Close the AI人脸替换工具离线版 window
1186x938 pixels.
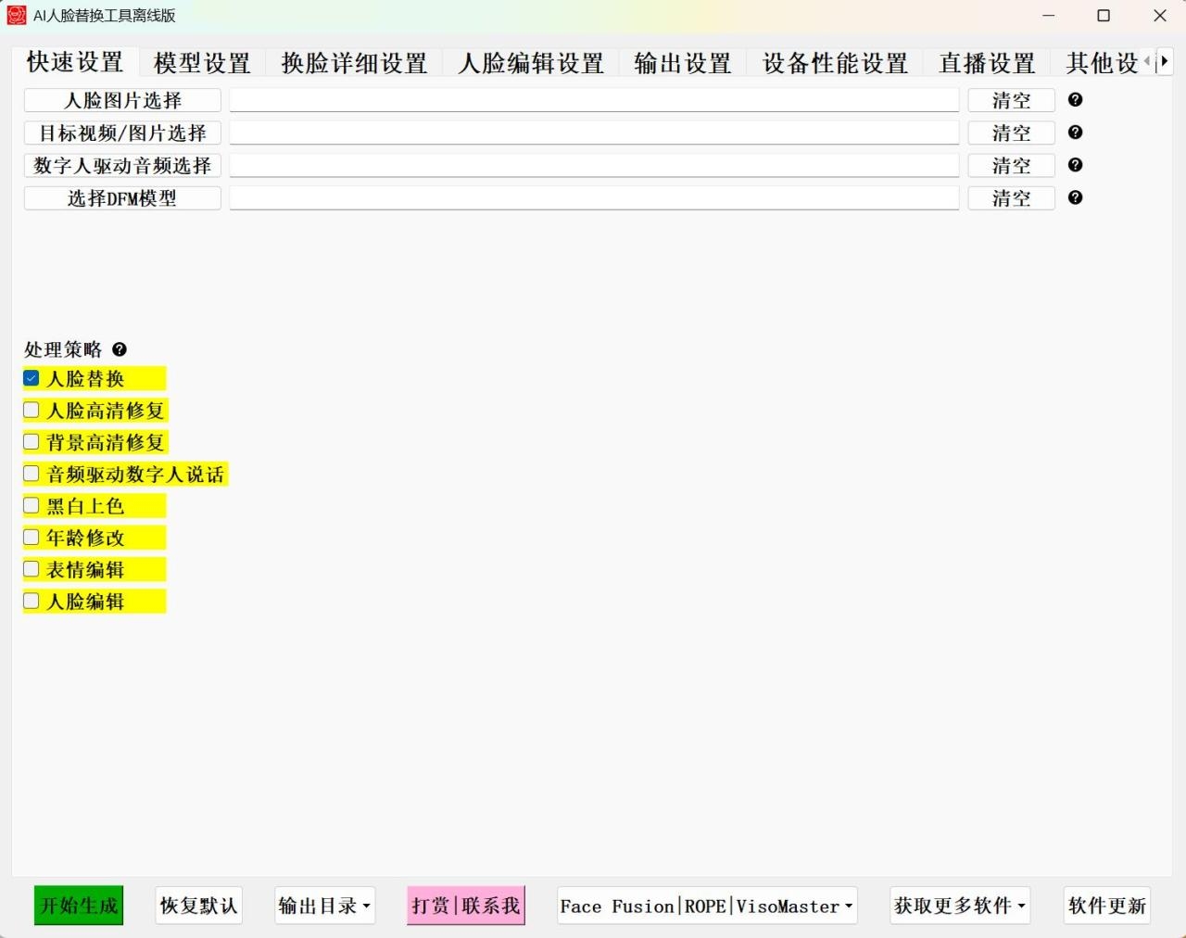[1159, 15]
